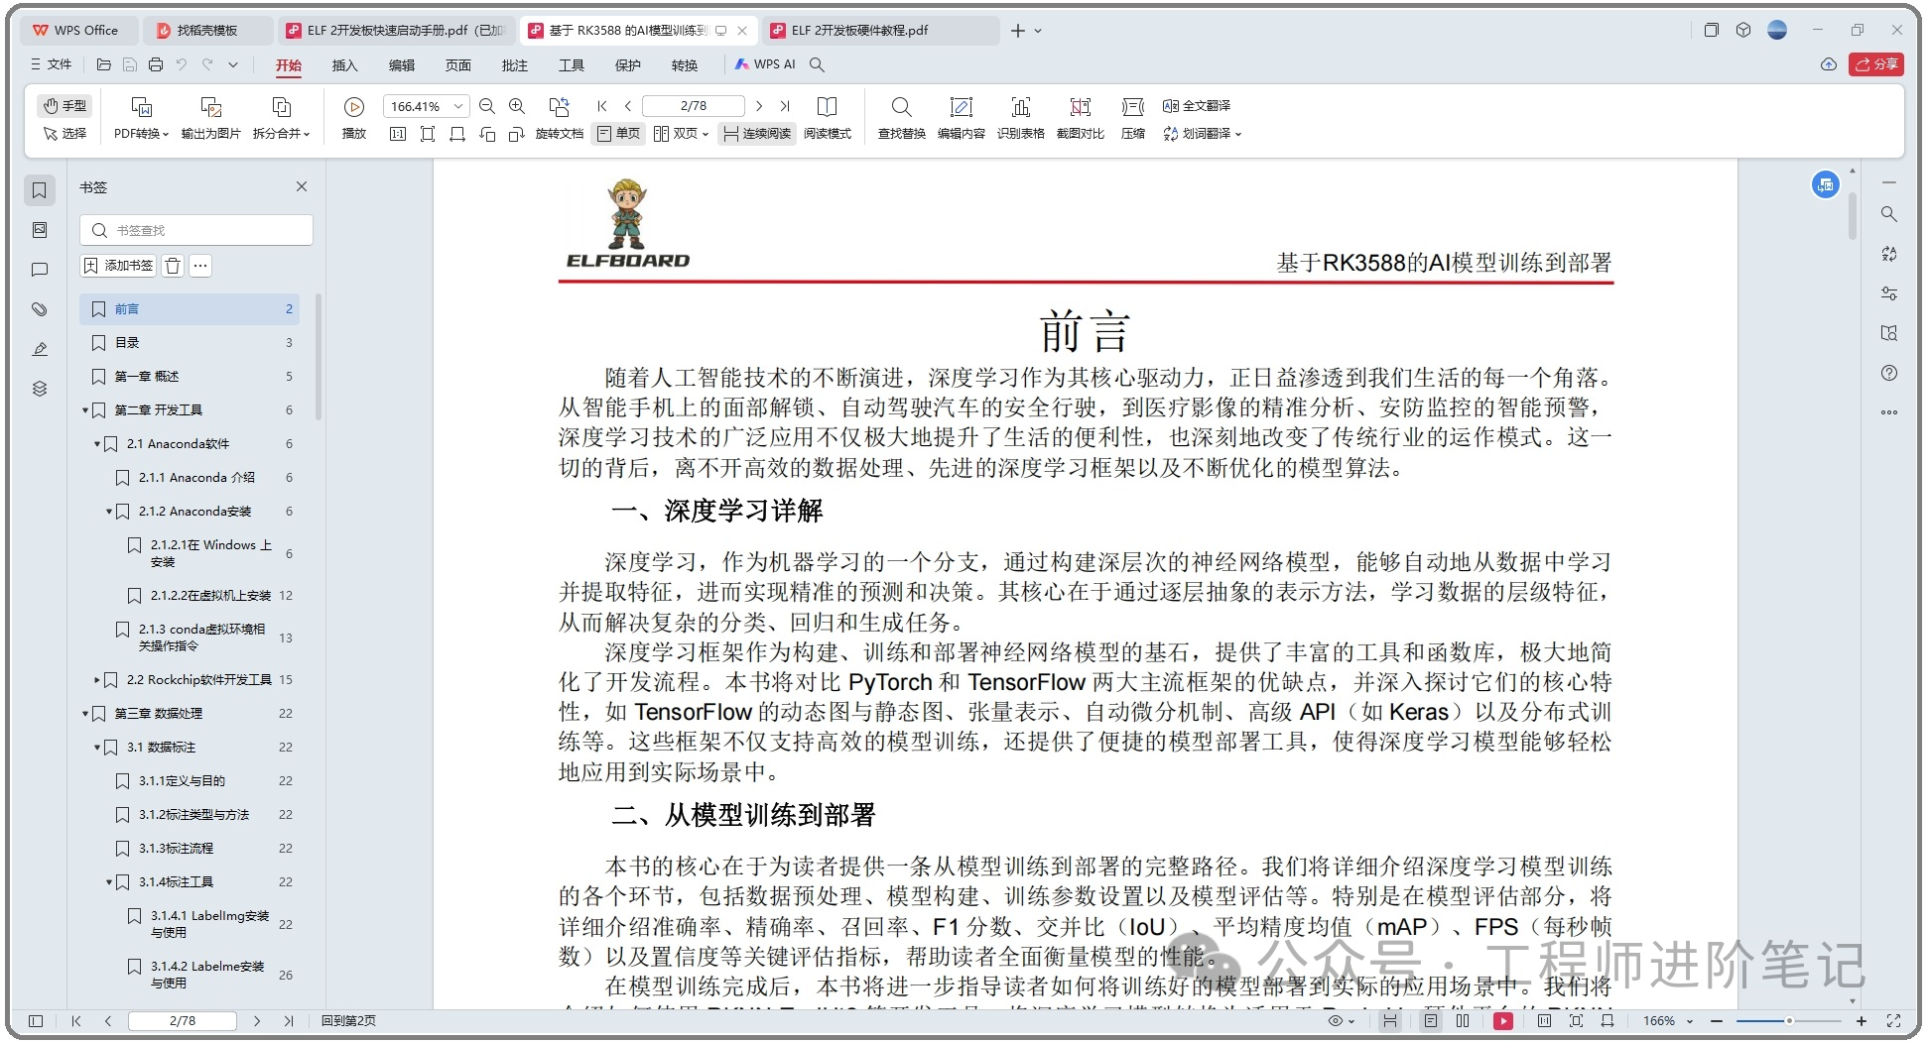Click the 播放 slideshow icon
Image resolution: width=1929 pixels, height=1043 pixels.
[x=354, y=107]
